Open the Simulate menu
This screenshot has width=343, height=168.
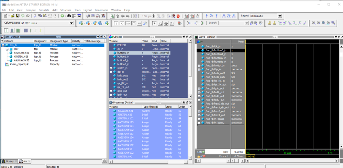44,10
